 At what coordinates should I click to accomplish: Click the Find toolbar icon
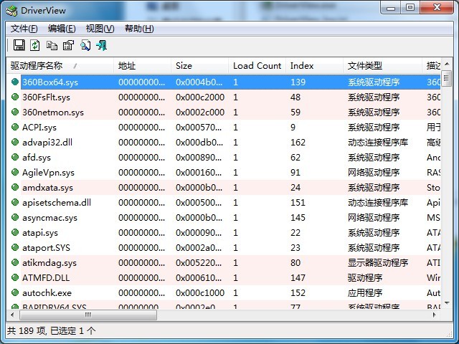(x=85, y=45)
